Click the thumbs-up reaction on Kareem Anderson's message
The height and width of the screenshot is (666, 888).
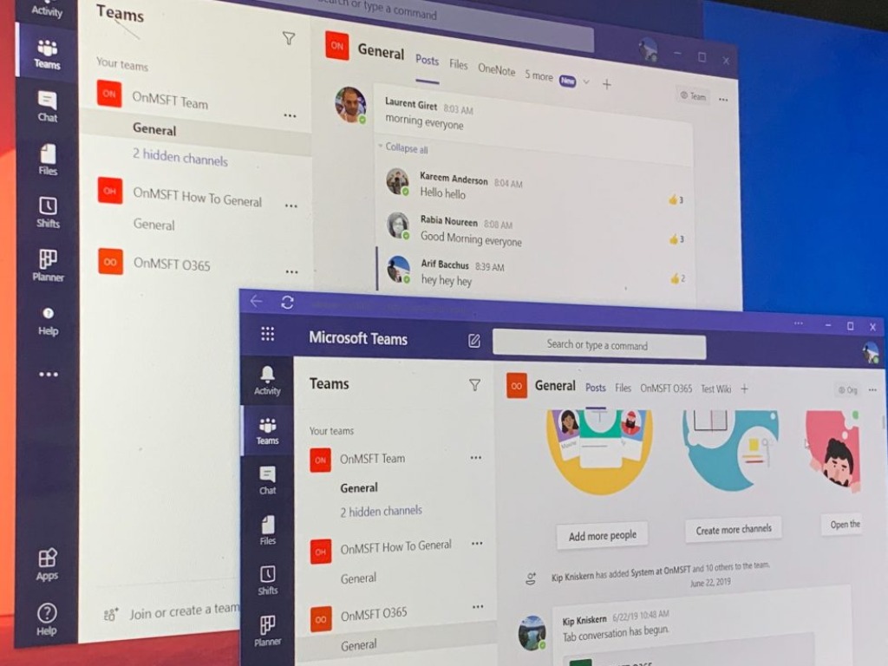click(x=676, y=200)
